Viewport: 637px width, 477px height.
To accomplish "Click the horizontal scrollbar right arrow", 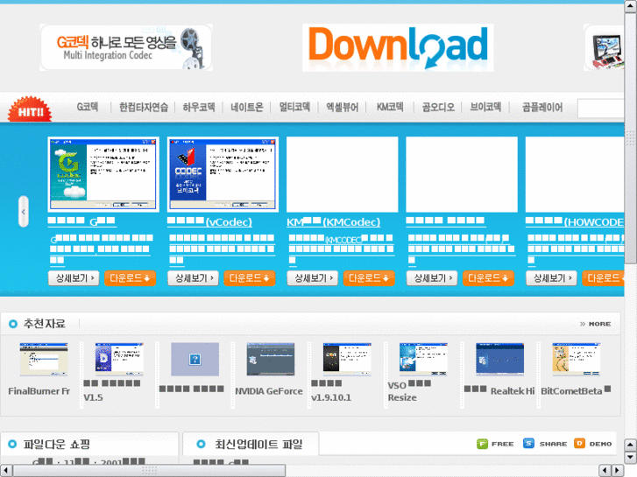I will pyautogui.click(x=618, y=471).
